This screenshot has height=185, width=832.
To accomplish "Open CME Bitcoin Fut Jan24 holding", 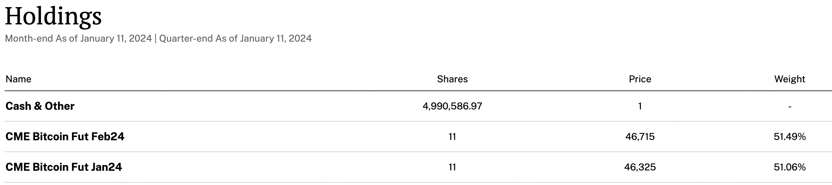I will click(x=63, y=167).
